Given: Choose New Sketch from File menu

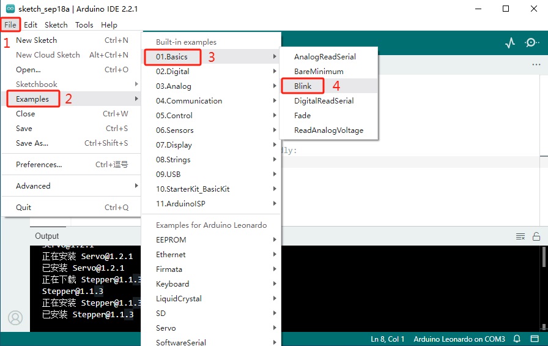Looking at the screenshot, I should coord(72,40).
